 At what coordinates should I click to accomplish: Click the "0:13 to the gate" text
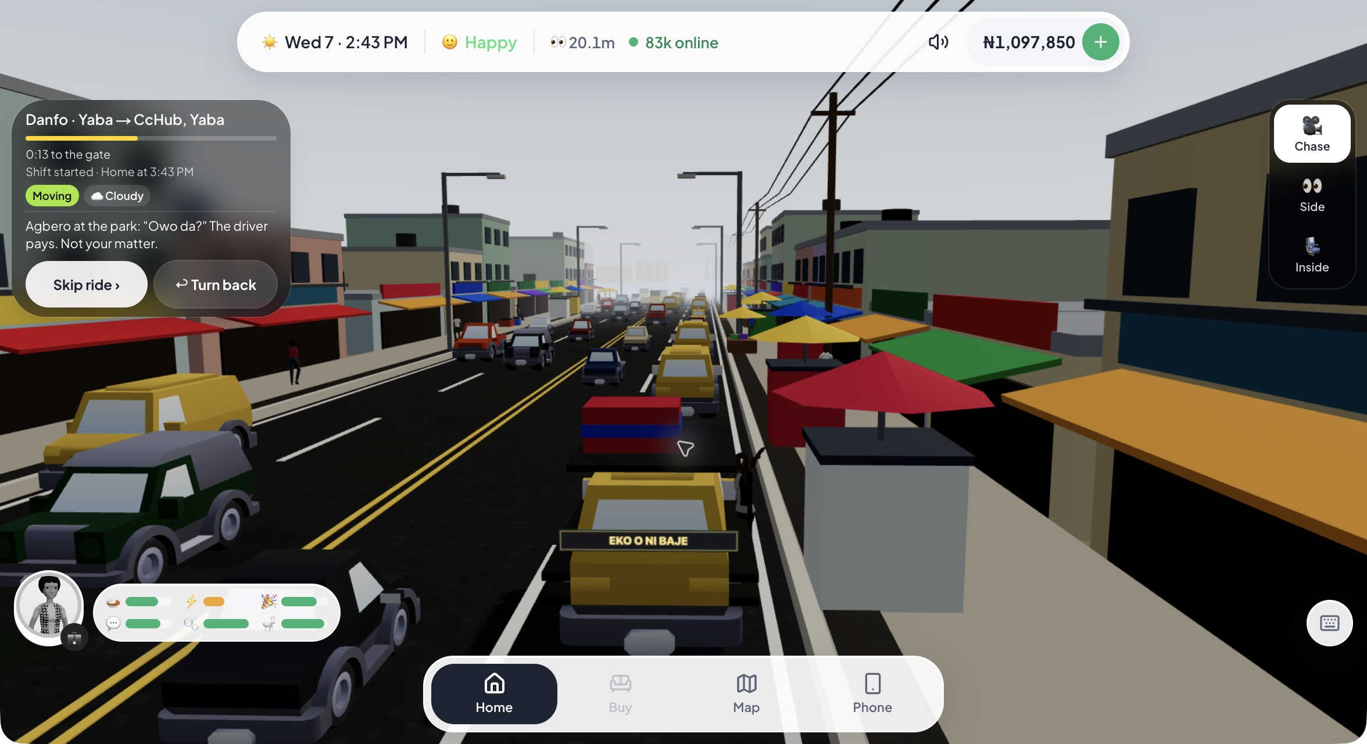[68, 155]
